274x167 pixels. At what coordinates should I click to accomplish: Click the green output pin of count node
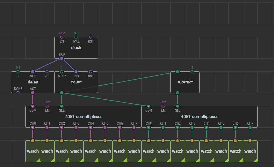tap(62, 93)
